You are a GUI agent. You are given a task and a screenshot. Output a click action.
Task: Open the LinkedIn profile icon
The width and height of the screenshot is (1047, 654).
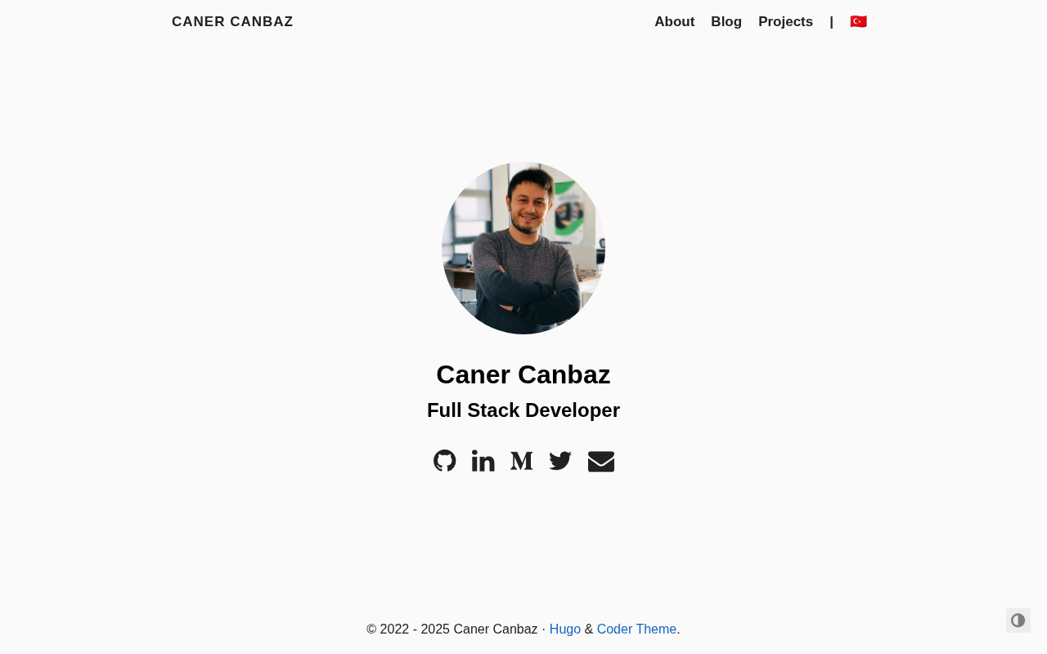[483, 461]
